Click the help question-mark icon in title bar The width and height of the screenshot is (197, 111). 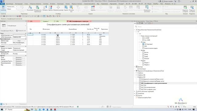click(x=179, y=1)
